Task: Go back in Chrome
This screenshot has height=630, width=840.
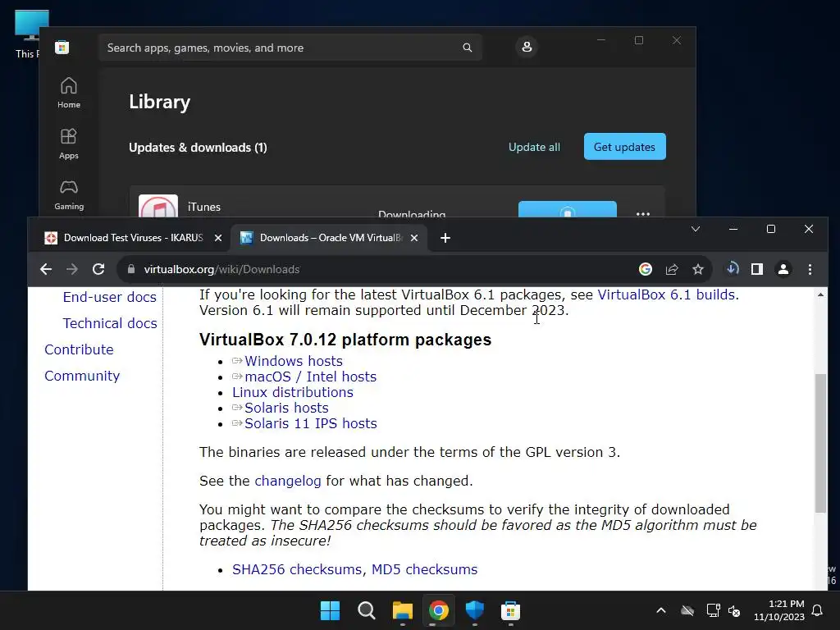Action: pos(46,269)
